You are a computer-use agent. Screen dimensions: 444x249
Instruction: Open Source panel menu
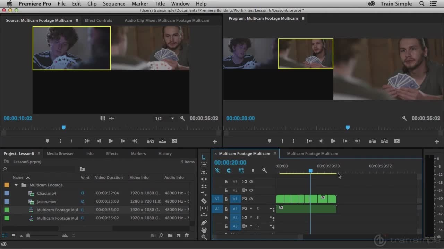click(77, 20)
